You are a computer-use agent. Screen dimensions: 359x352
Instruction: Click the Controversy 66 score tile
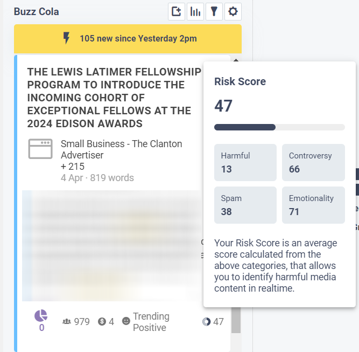pyautogui.click(x=313, y=162)
